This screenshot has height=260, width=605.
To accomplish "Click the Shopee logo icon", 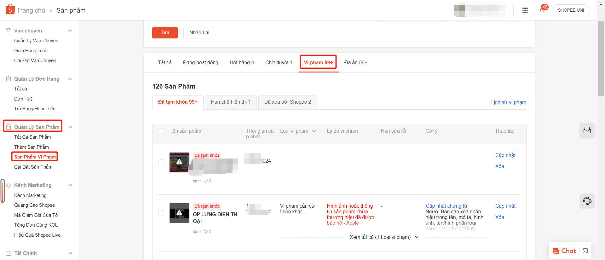I will pyautogui.click(x=10, y=9).
